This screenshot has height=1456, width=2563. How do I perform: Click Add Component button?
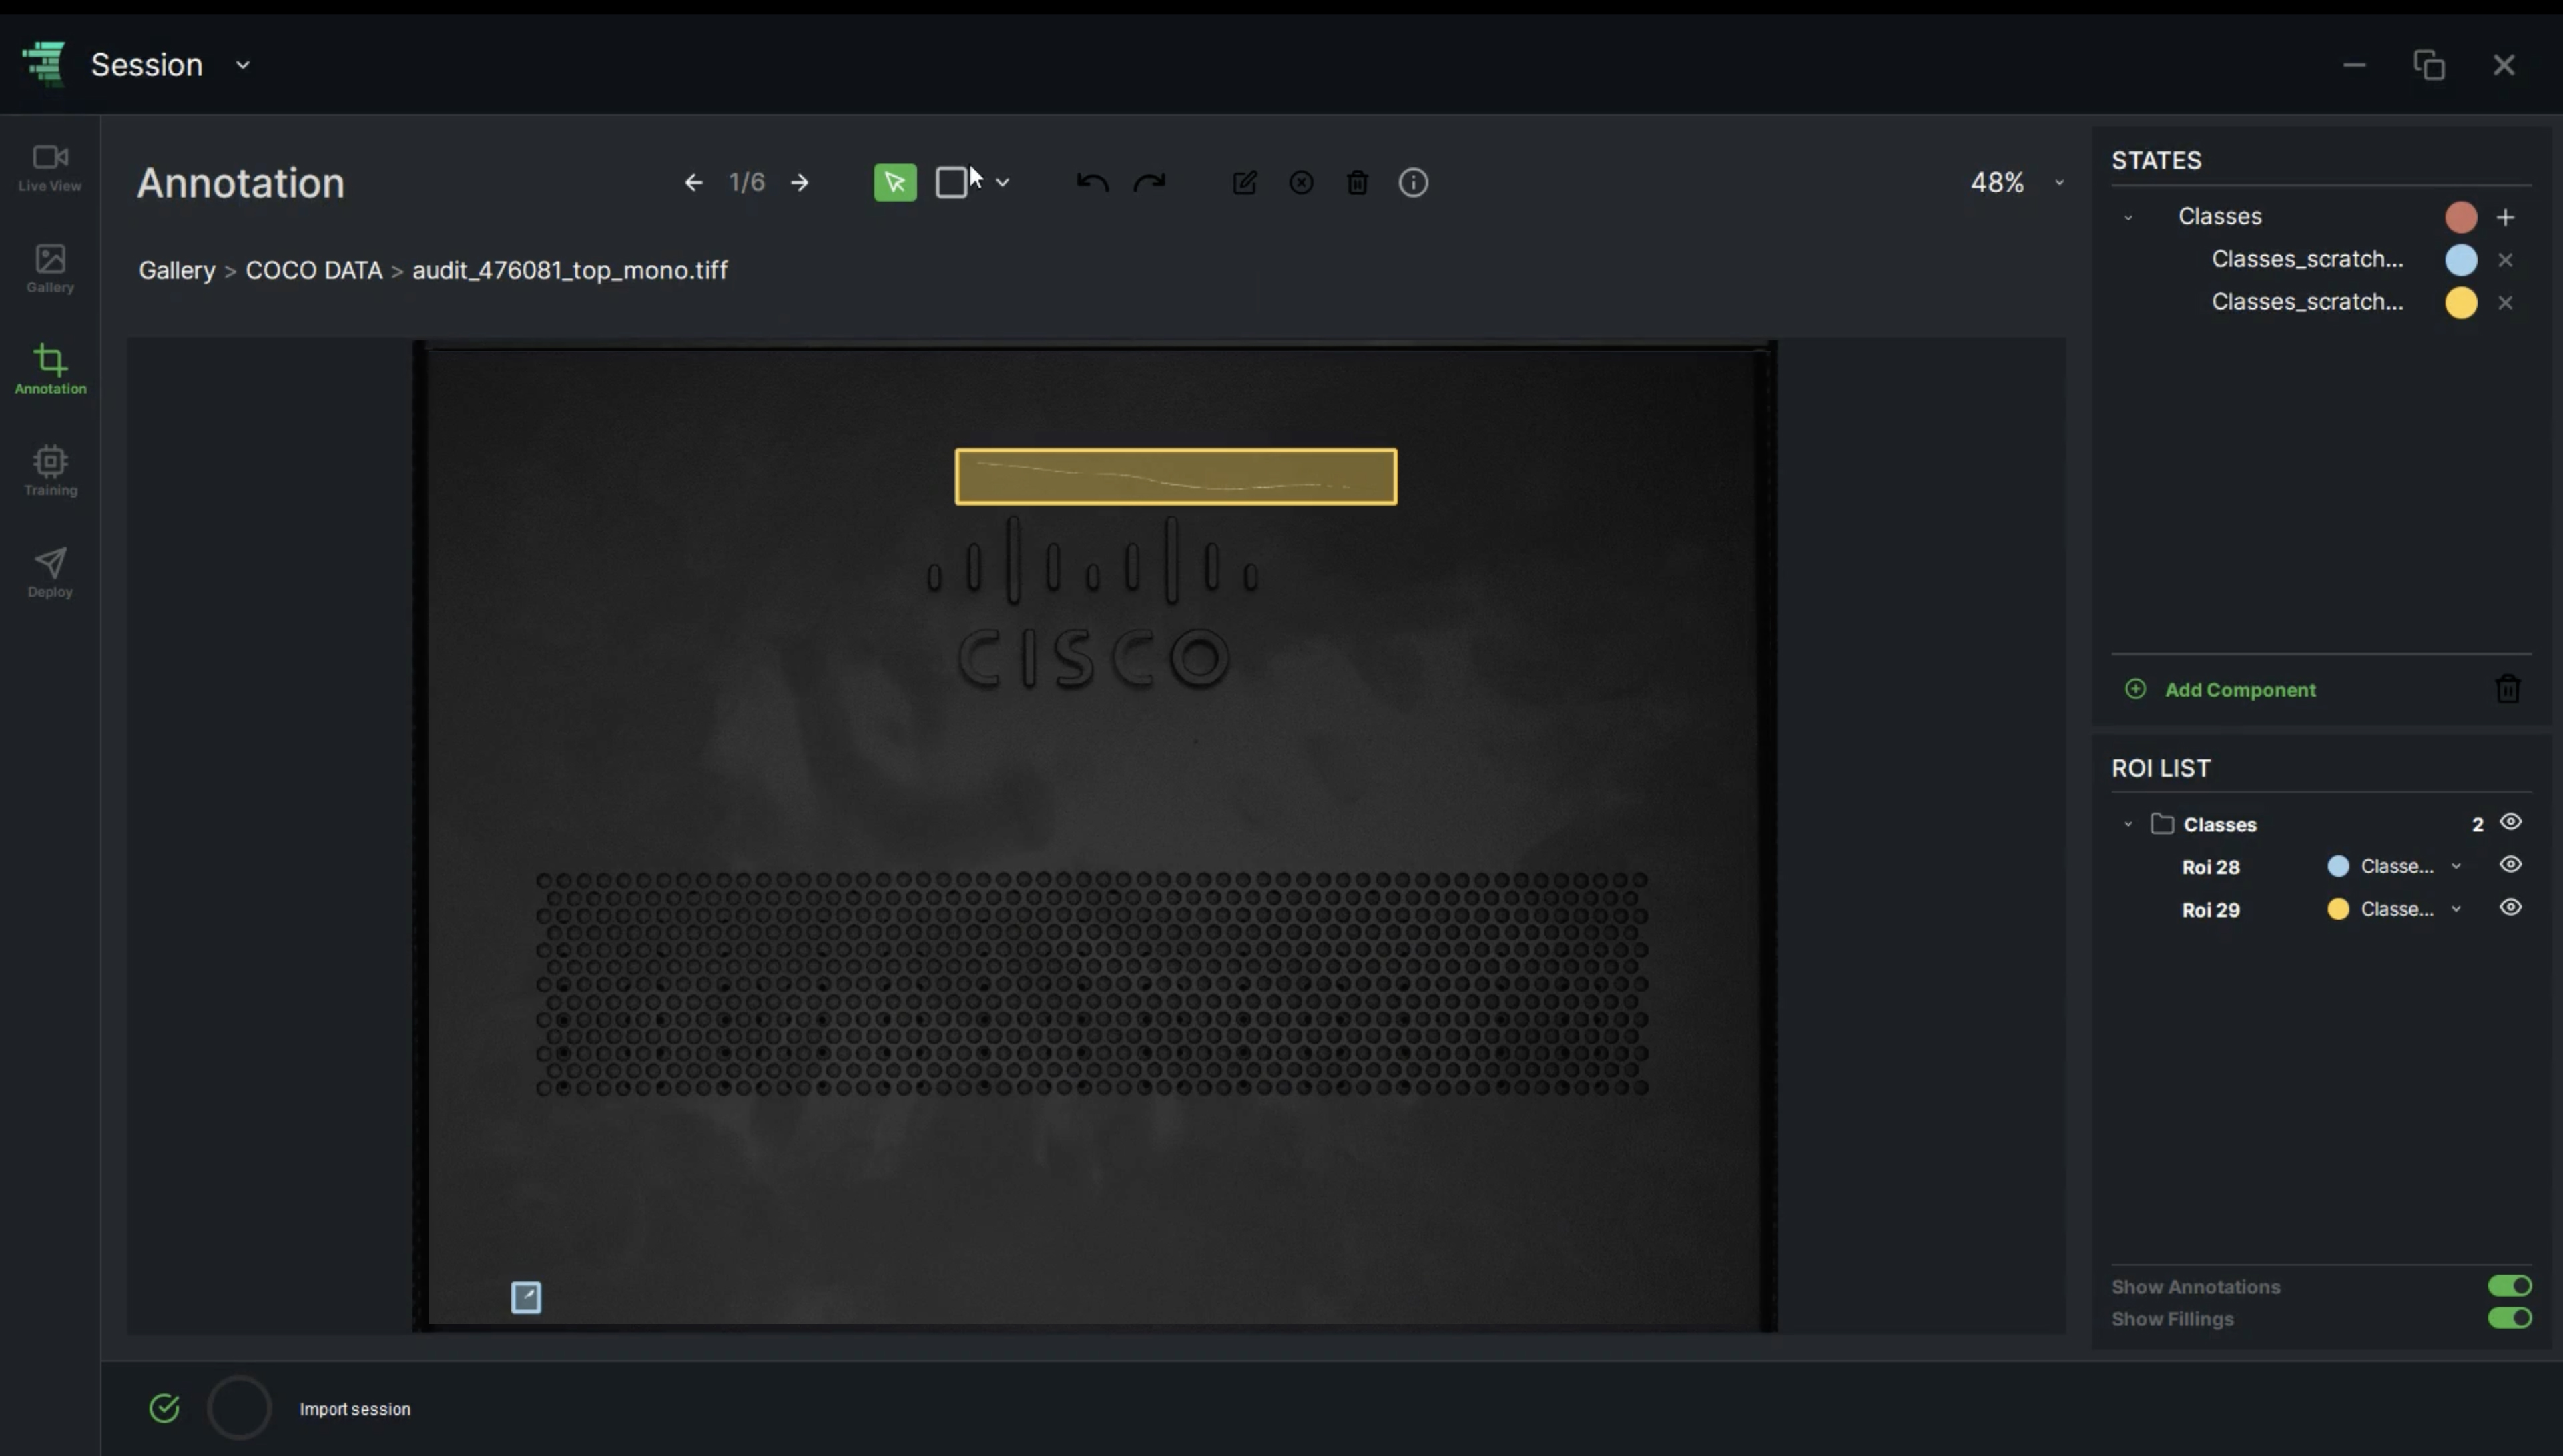tap(2220, 690)
